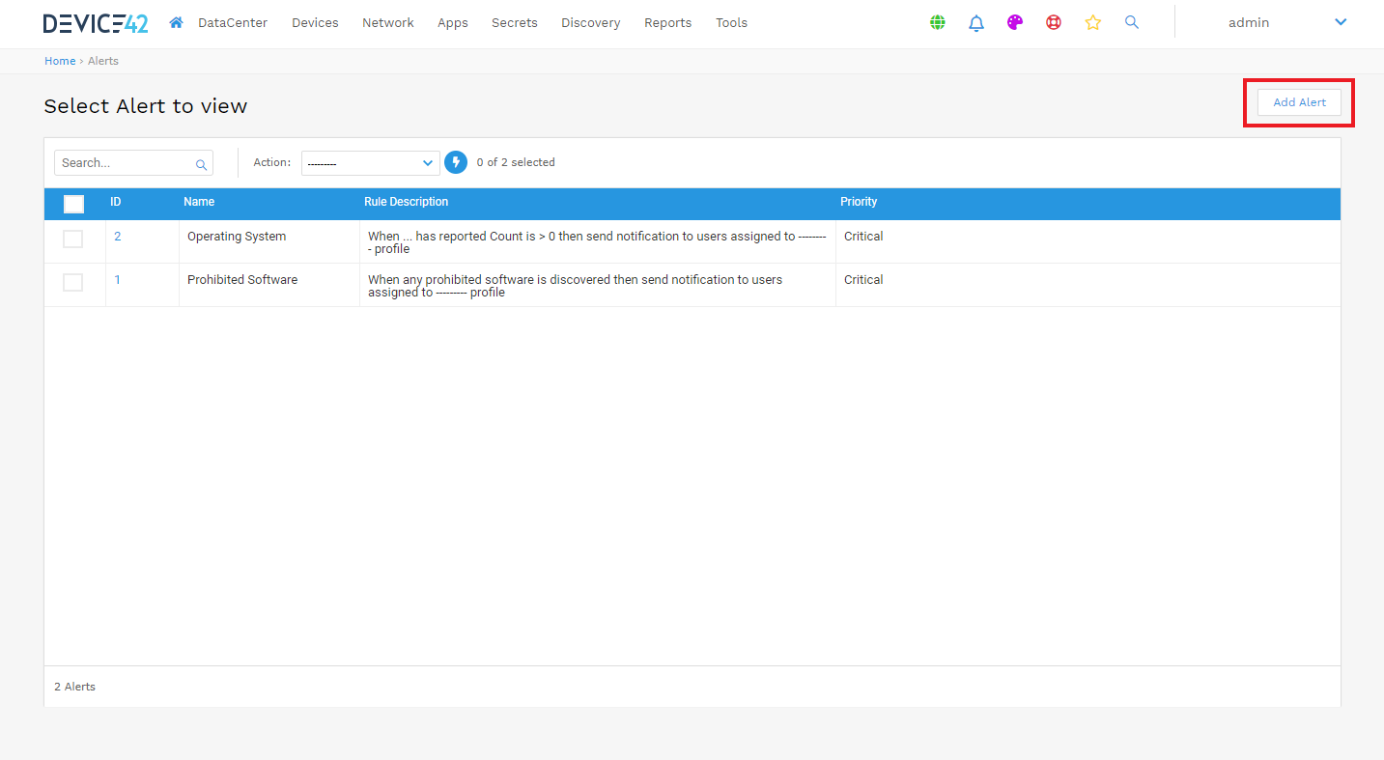
Task: Open the red lifebuoy help icon
Action: [1053, 22]
